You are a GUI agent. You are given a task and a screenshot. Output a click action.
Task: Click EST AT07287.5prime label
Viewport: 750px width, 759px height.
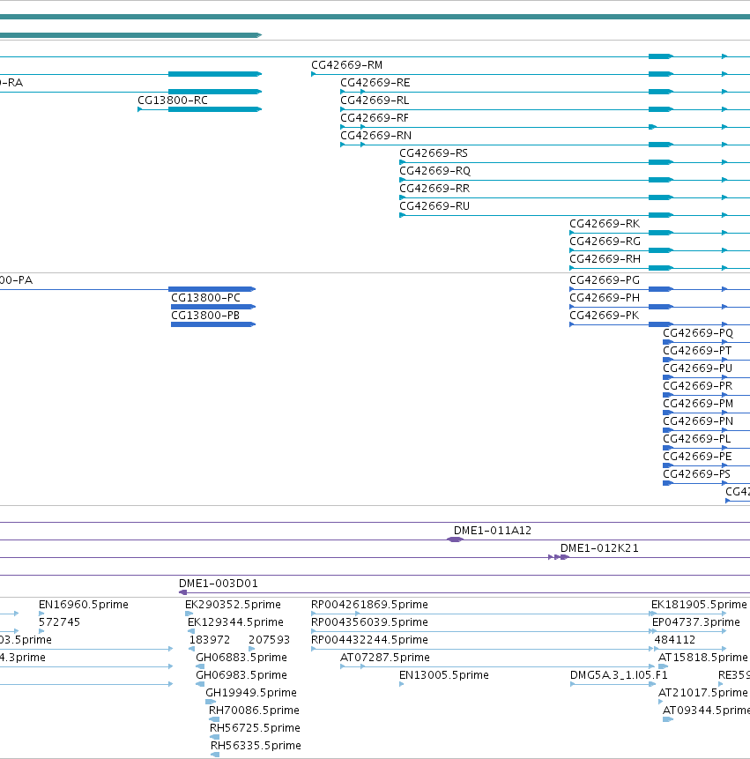(x=385, y=658)
